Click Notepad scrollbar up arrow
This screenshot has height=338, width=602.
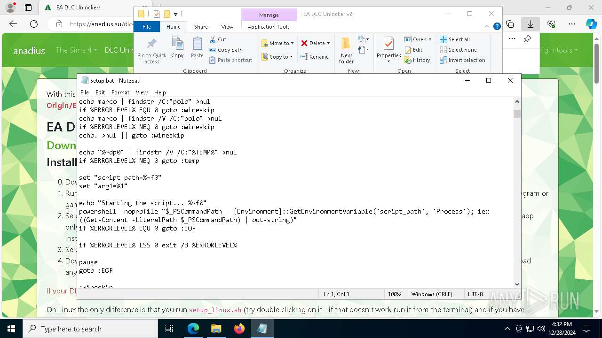517,101
